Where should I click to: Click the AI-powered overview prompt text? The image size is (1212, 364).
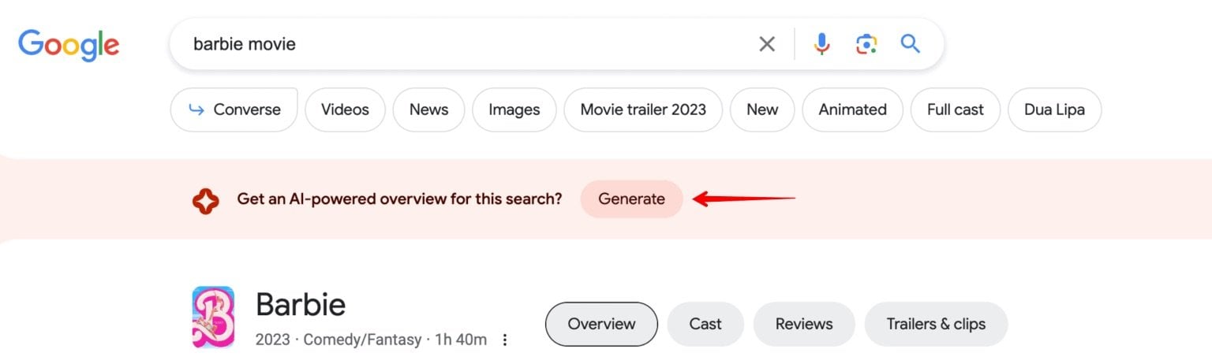click(x=400, y=199)
